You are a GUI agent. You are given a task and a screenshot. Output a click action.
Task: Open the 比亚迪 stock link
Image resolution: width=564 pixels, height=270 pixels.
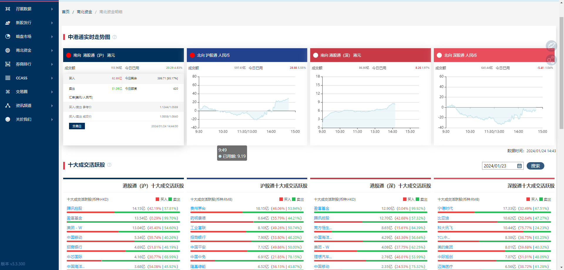[x=443, y=218]
